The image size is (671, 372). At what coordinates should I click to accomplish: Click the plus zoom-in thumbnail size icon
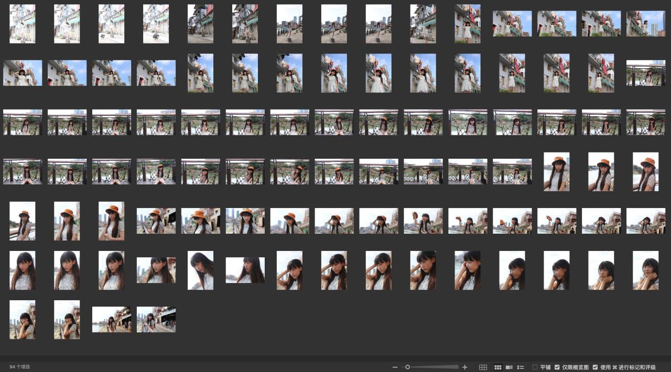point(464,367)
